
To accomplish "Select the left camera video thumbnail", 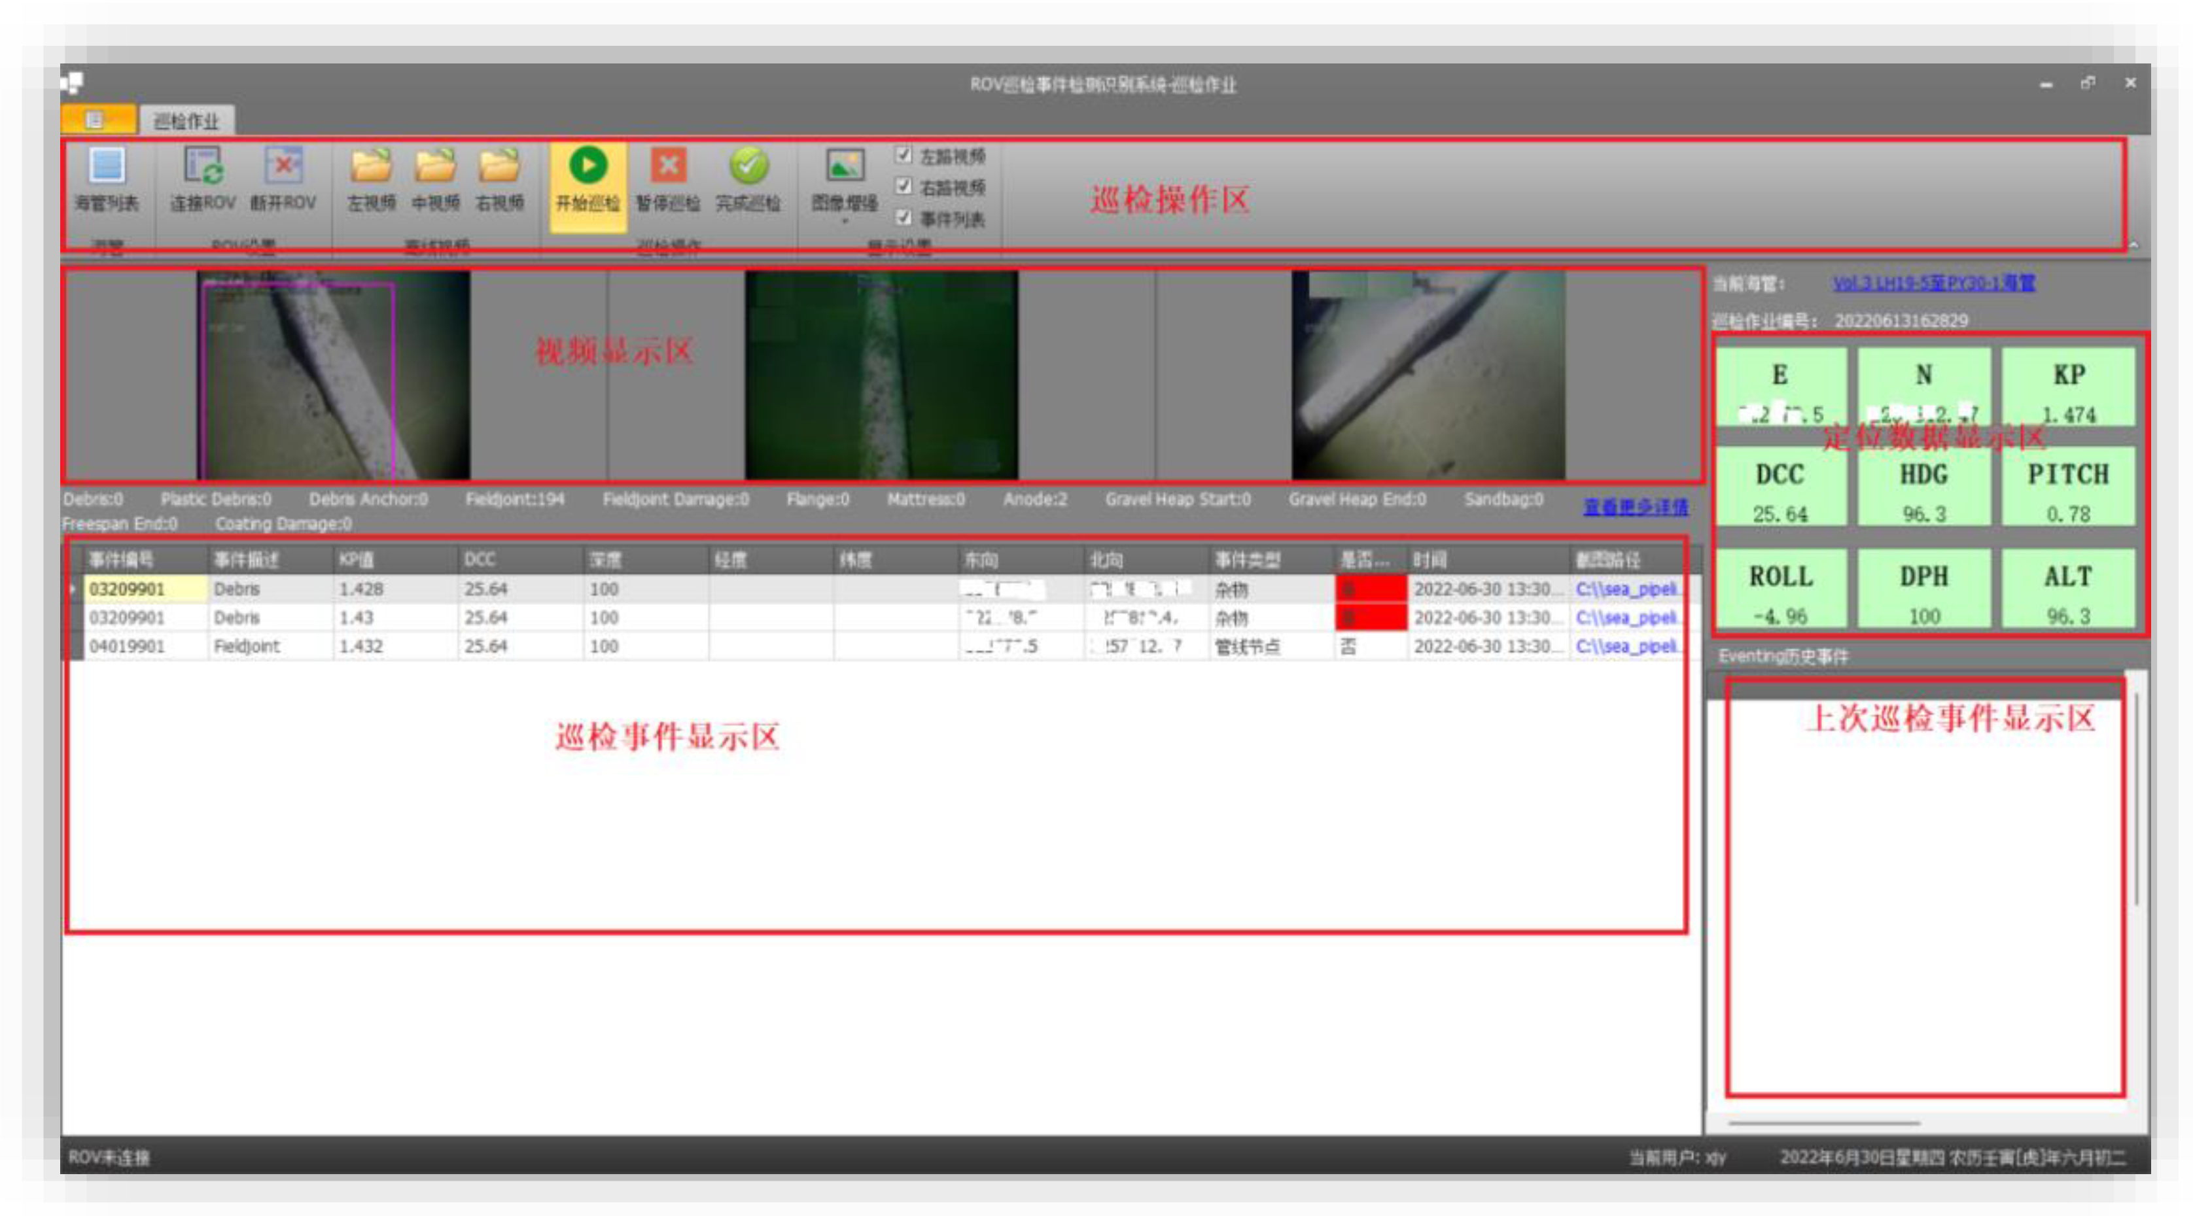I will pos(333,375).
